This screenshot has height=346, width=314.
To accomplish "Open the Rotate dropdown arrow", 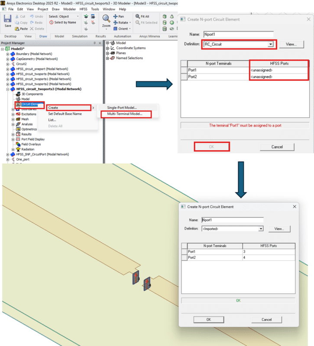I will pos(130,22).
